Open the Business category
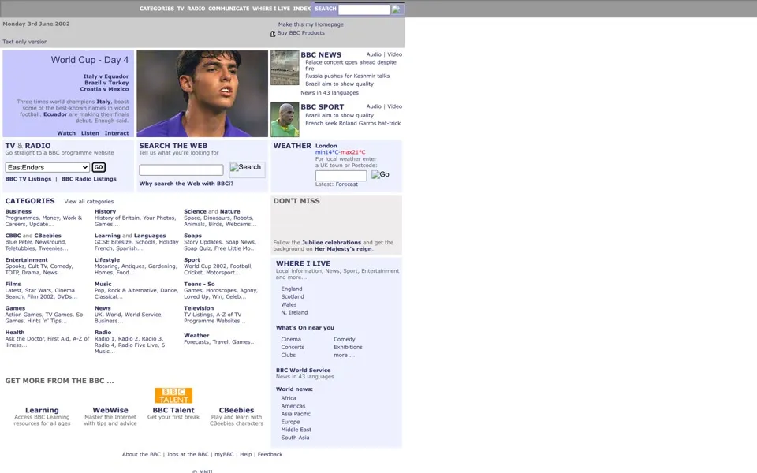Viewport: 757px width, 473px height. (18, 211)
